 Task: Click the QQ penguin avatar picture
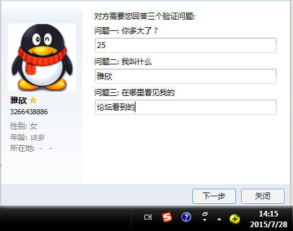pyautogui.click(x=42, y=57)
